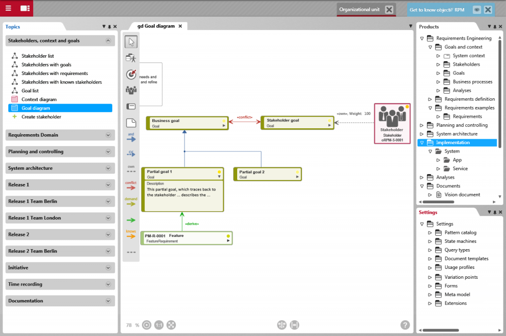Toggle the eye on Get to know objectiF RPM
Image resolution: width=506 pixels, height=336 pixels.
477,10
